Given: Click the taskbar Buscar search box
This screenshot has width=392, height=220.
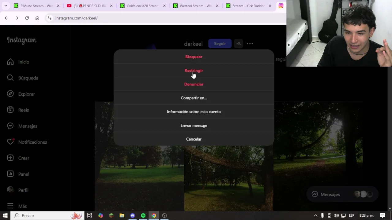Looking at the screenshot, I should coord(47,215).
